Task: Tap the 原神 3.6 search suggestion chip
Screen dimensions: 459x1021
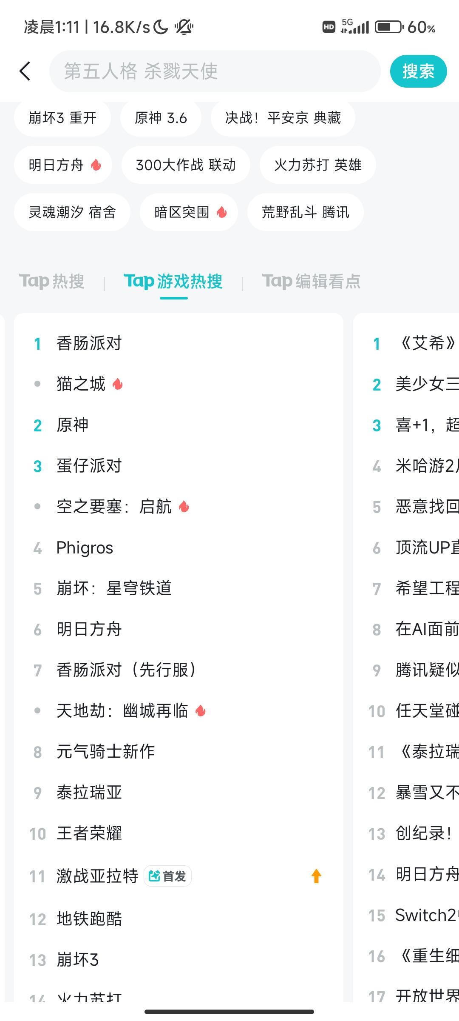Action: pos(161,118)
